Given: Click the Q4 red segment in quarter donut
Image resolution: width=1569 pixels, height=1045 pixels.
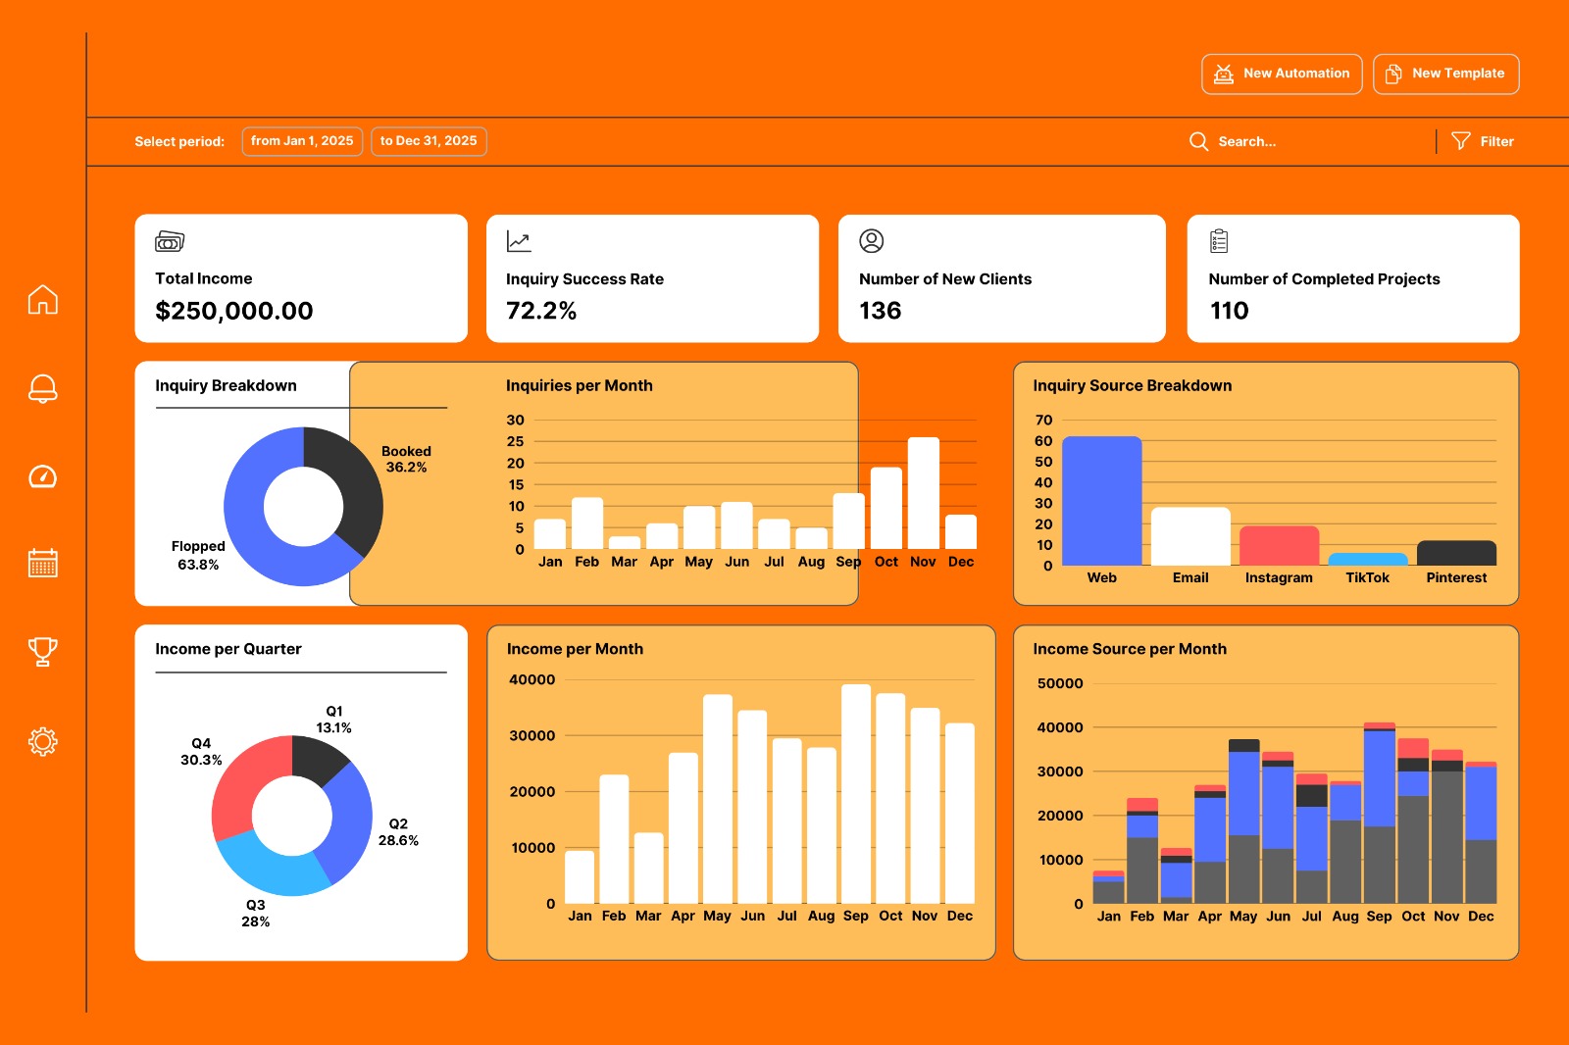Looking at the screenshot, I should pos(245,779).
